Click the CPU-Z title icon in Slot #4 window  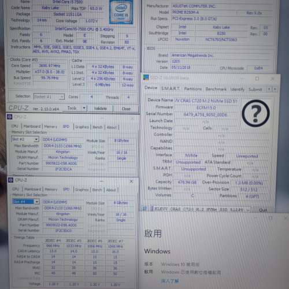tap(10, 180)
